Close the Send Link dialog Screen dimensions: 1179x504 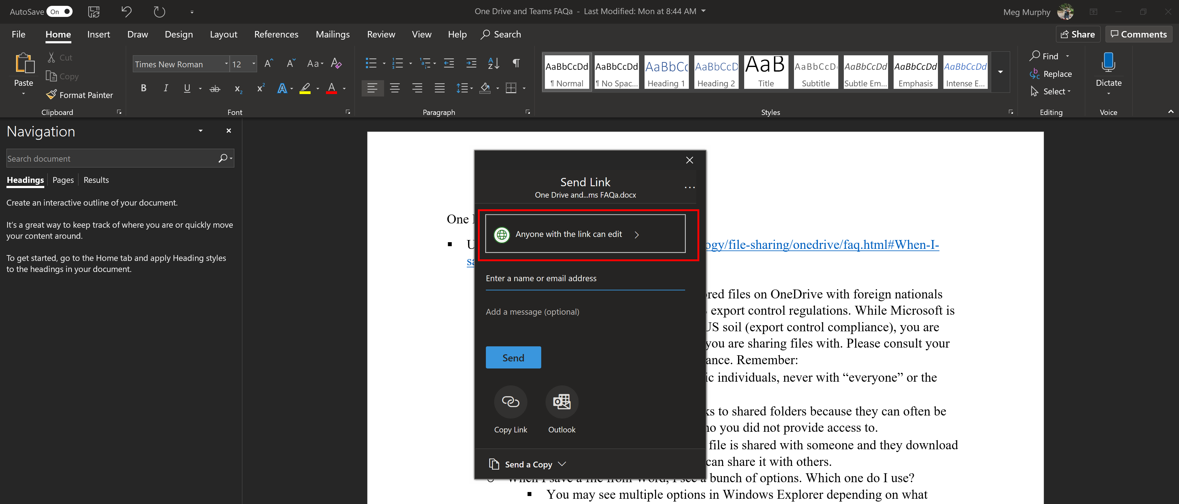(689, 160)
